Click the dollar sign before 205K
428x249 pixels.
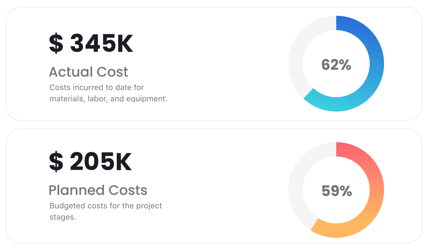[x=56, y=162]
